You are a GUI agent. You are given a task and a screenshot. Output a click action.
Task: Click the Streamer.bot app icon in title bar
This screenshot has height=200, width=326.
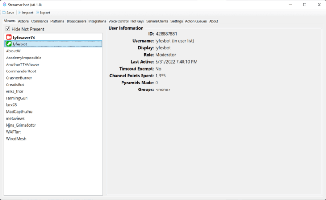[x=4, y=5]
